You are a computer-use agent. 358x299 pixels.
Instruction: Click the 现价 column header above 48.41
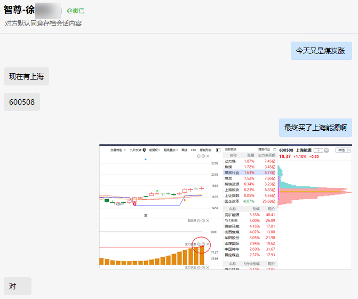pyautogui.click(x=271, y=209)
